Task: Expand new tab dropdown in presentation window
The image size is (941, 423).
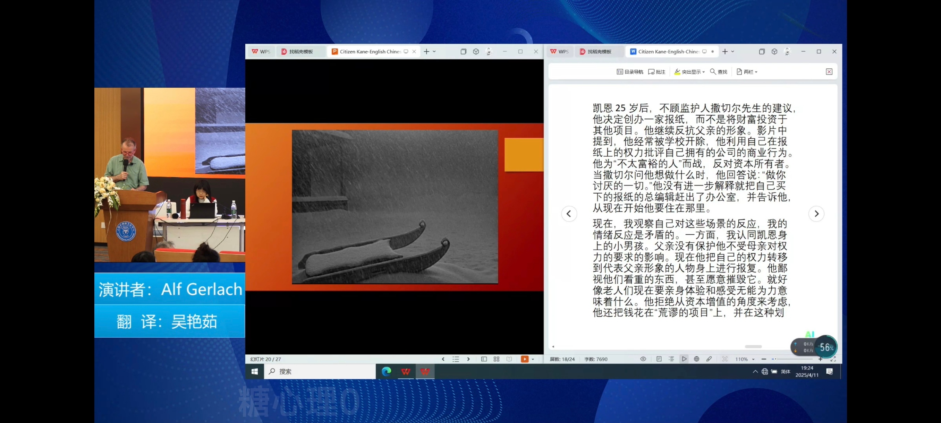Action: click(434, 52)
